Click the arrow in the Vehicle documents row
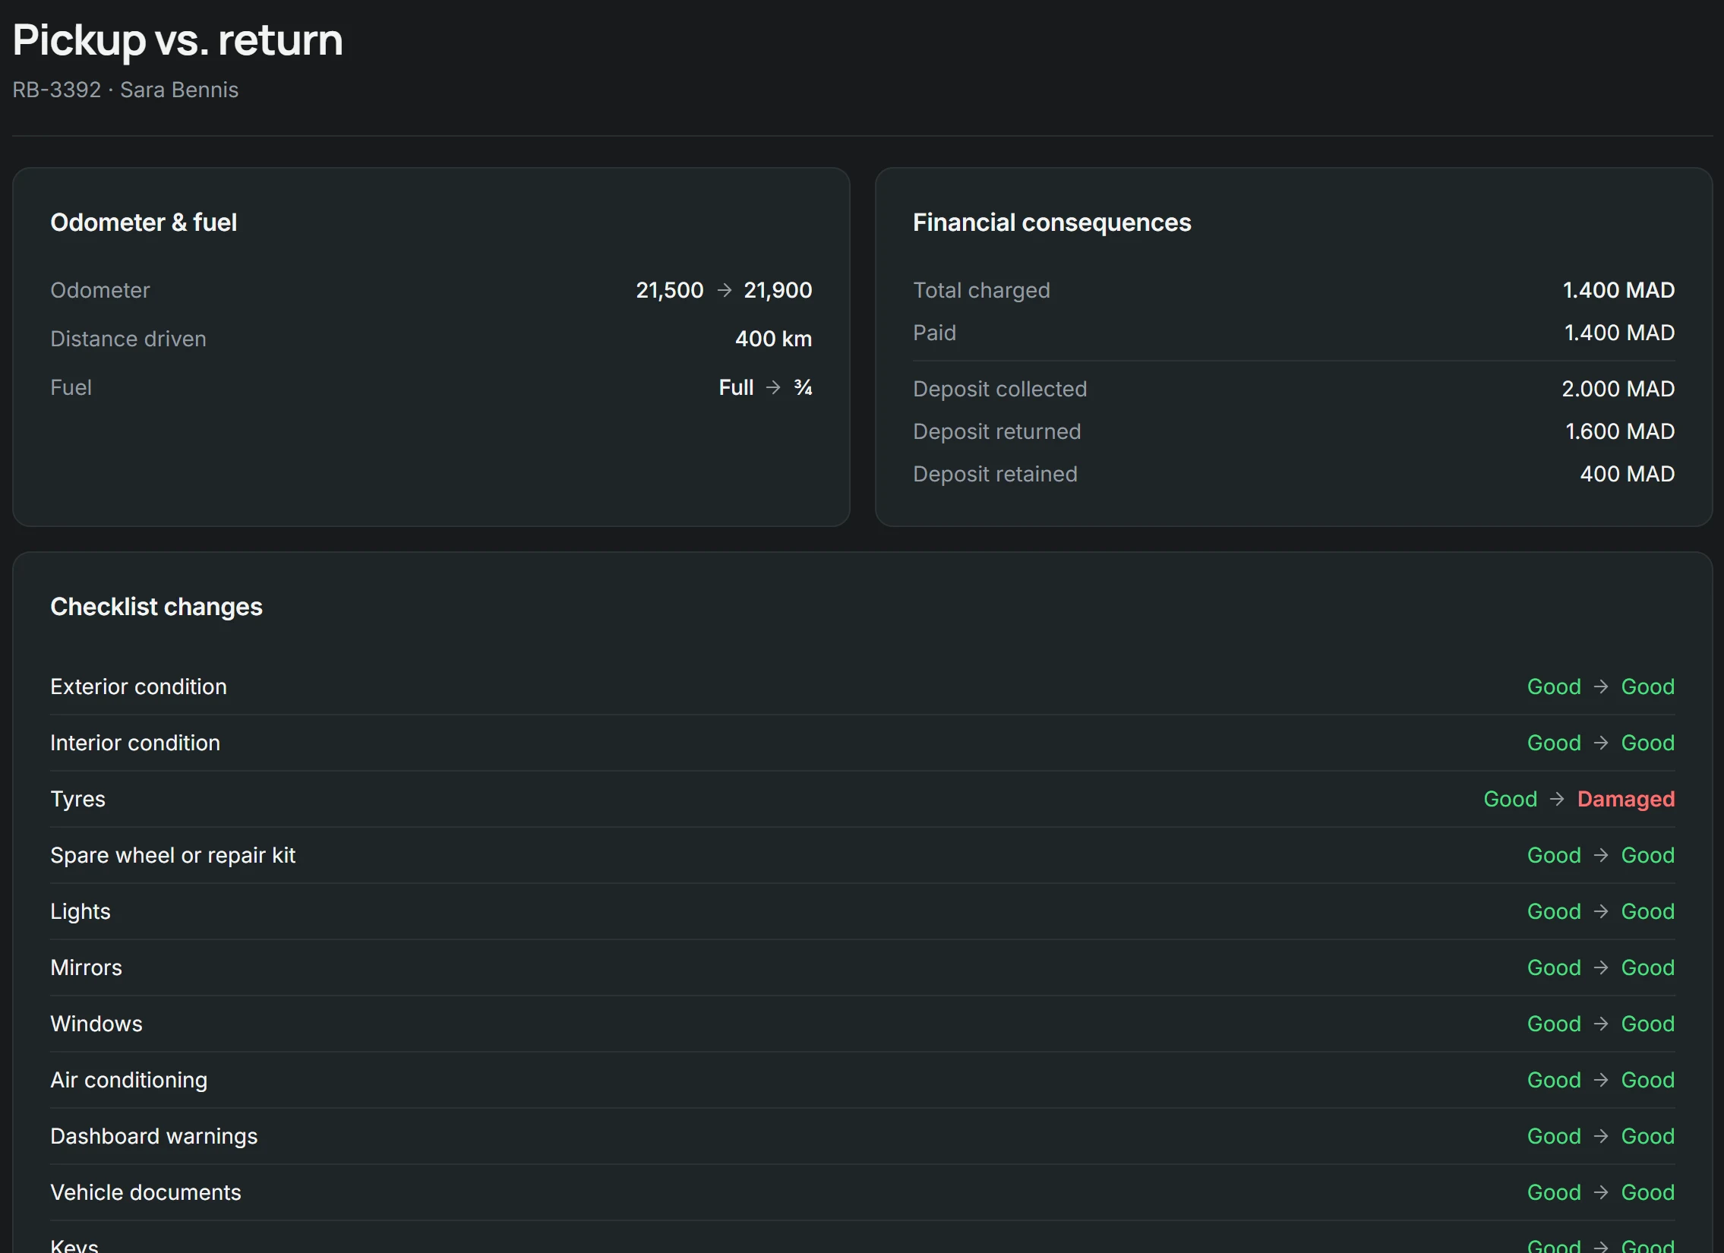 pos(1601,1193)
